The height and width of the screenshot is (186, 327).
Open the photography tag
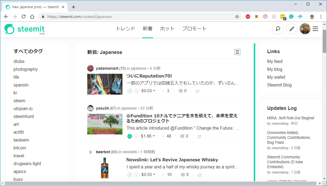coord(25,69)
